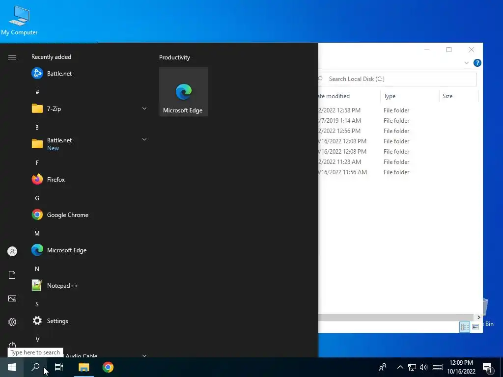The height and width of the screenshot is (377, 503).
Task: Click the letter M section header
Action: pos(37,233)
